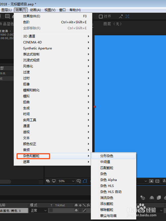This screenshot has width=166, height=221.
Task: Open the 50% magnification dropdown
Action: coord(66,181)
